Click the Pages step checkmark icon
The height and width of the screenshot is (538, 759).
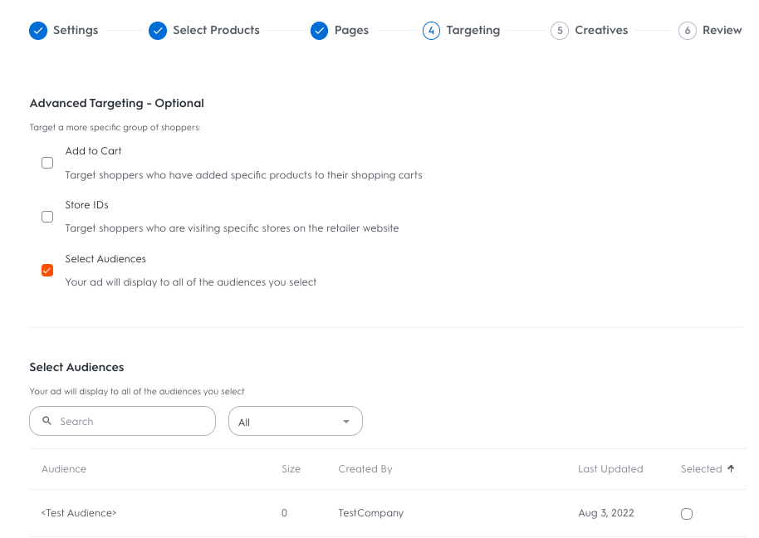(x=320, y=31)
